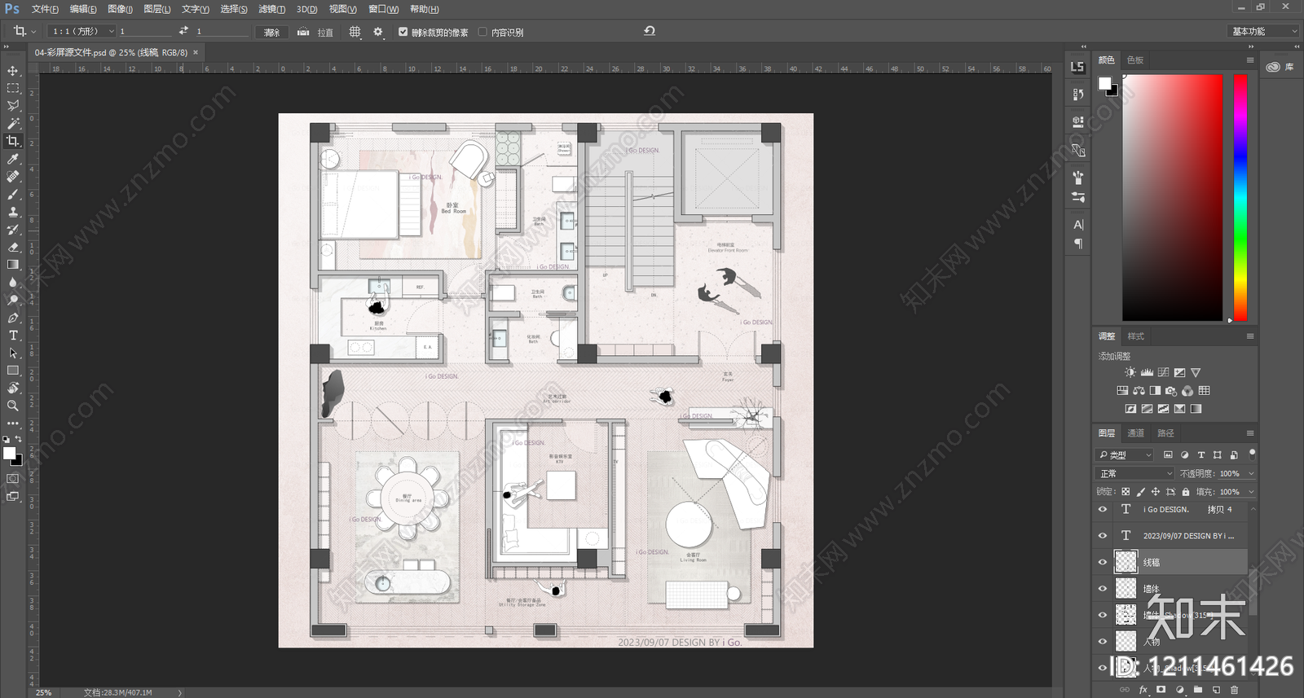Select the Hand tool
This screenshot has width=1304, height=698.
[13, 388]
